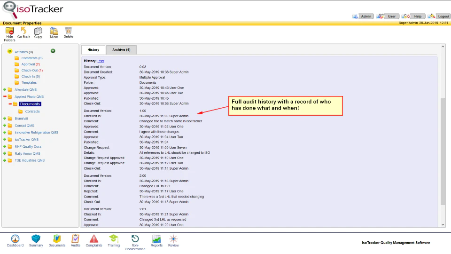The image size is (451, 254).
Task: Click the Go Back arrow icon
Action: pos(23,31)
